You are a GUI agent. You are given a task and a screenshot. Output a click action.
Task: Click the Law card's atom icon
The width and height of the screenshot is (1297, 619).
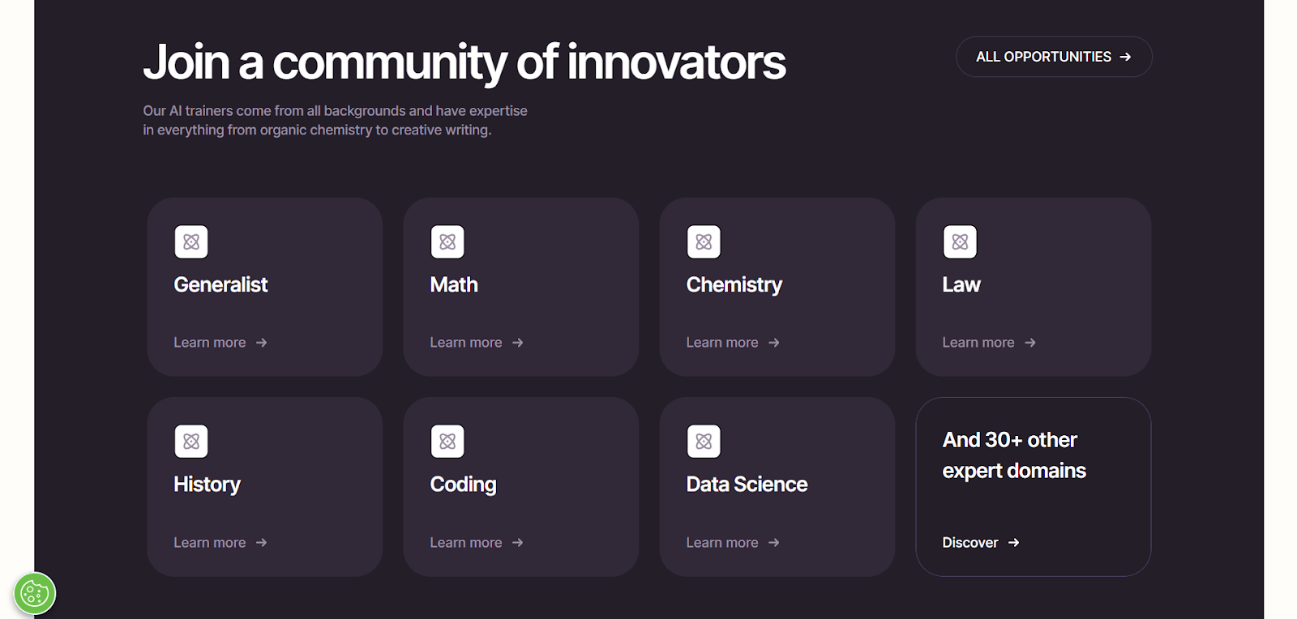[x=960, y=241]
